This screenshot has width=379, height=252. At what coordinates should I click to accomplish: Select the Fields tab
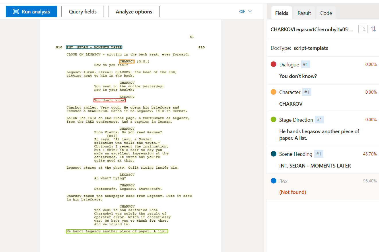[x=281, y=13]
